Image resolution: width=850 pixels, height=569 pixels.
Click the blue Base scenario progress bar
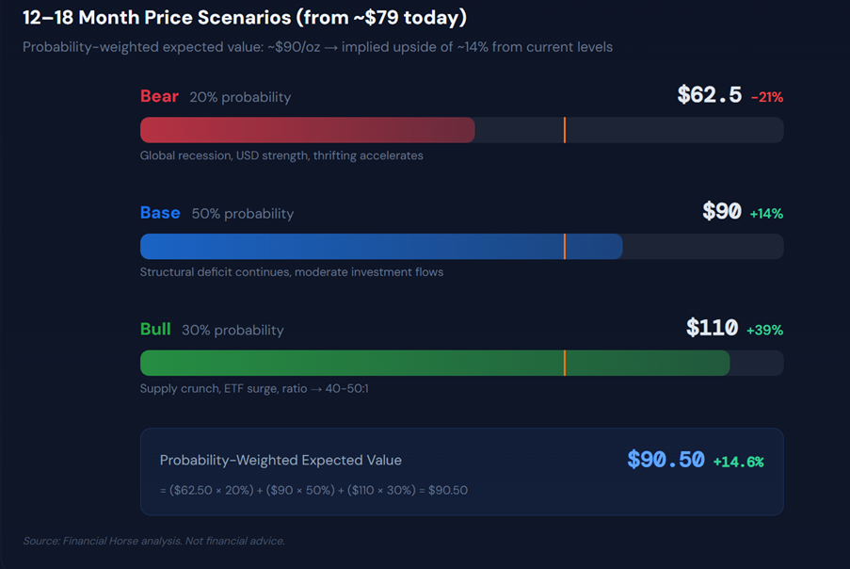pos(380,247)
